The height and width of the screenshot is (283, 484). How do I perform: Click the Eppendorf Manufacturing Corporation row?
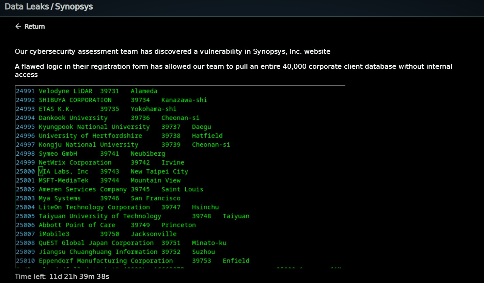pyautogui.click(x=132, y=261)
